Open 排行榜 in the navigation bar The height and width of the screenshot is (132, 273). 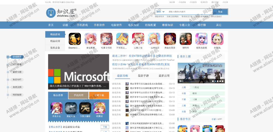click(202, 25)
